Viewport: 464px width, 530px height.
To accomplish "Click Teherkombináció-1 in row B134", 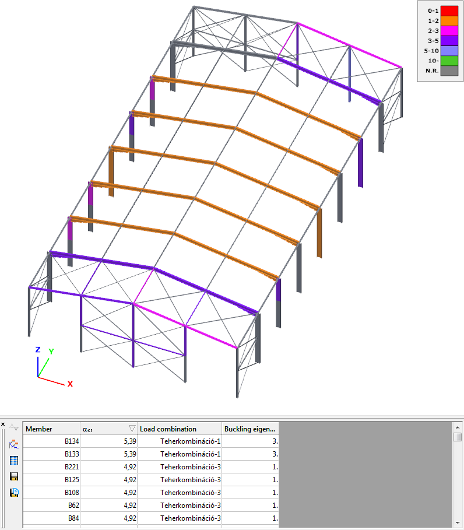I will (x=190, y=441).
